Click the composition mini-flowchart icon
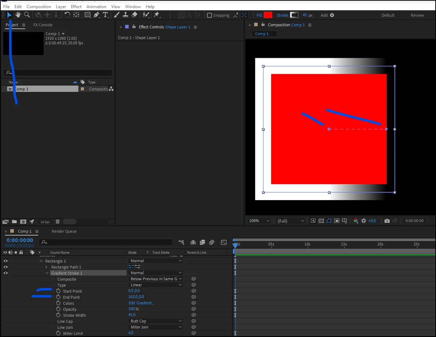This screenshot has height=337, width=436. 181,242
